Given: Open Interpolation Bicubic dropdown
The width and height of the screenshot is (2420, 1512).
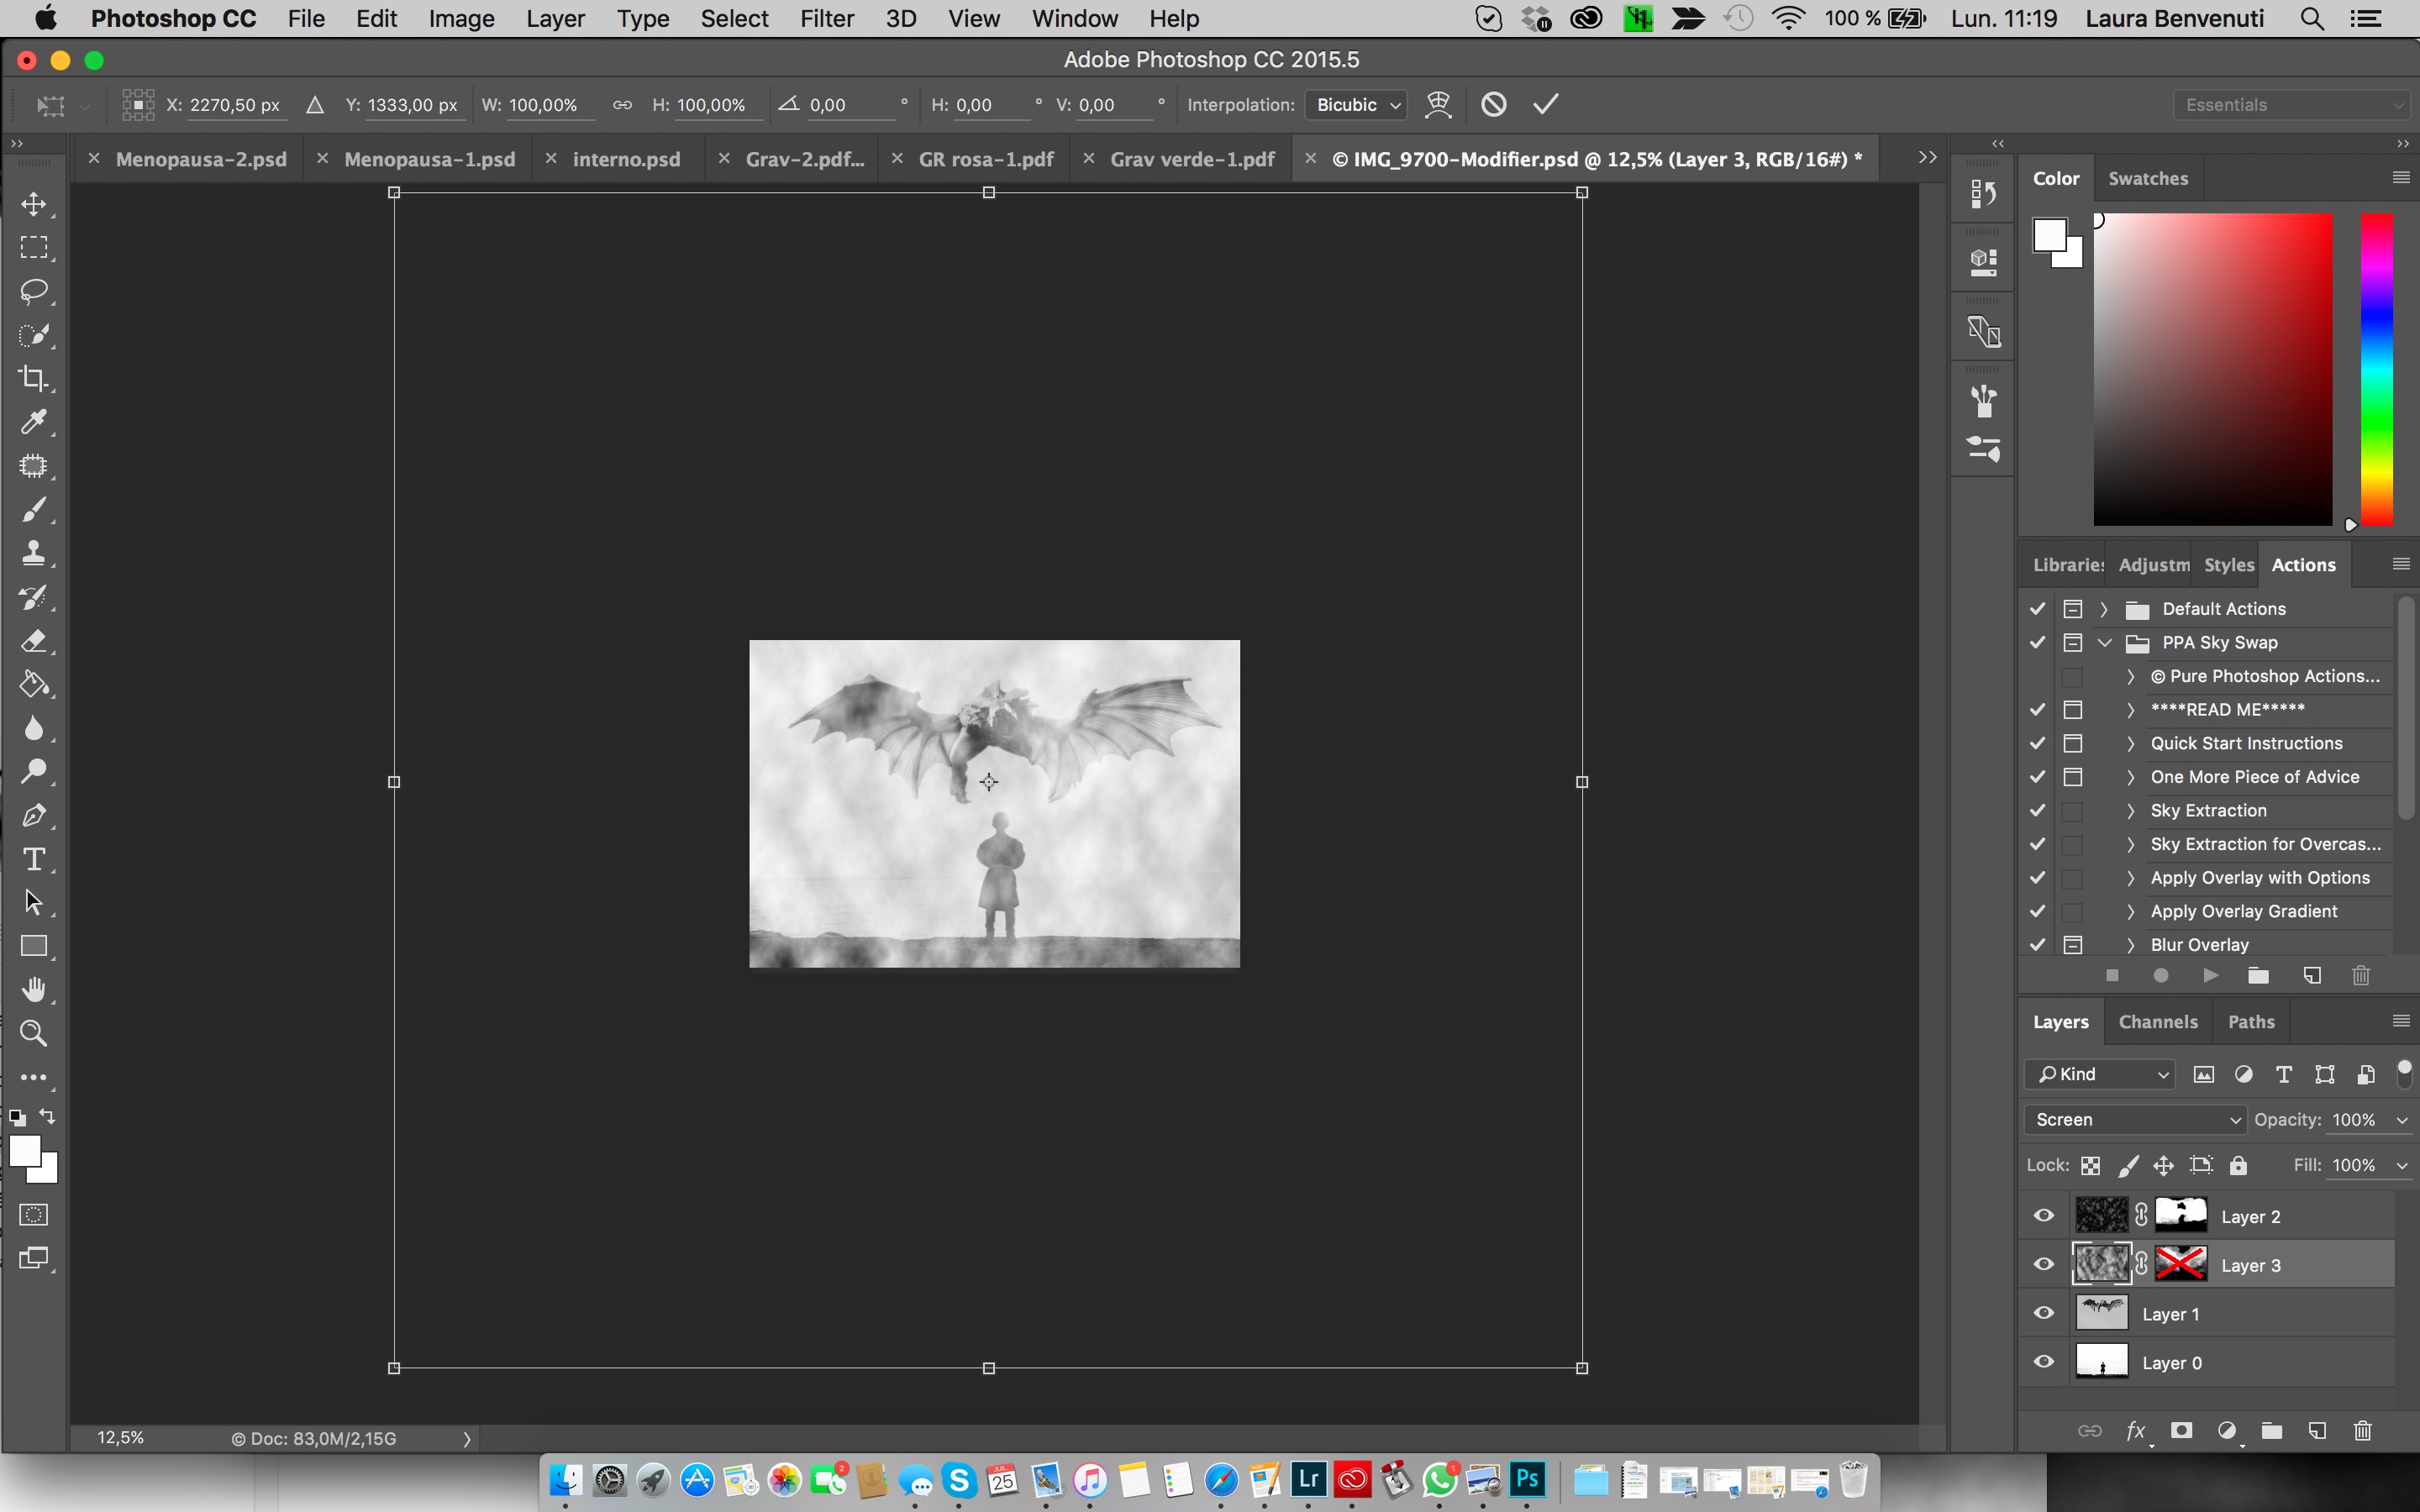Looking at the screenshot, I should (x=1357, y=105).
